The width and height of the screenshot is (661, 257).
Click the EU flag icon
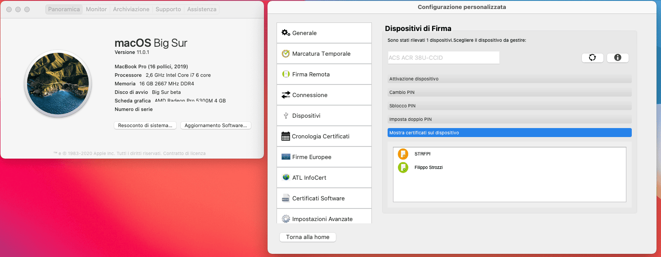click(286, 157)
